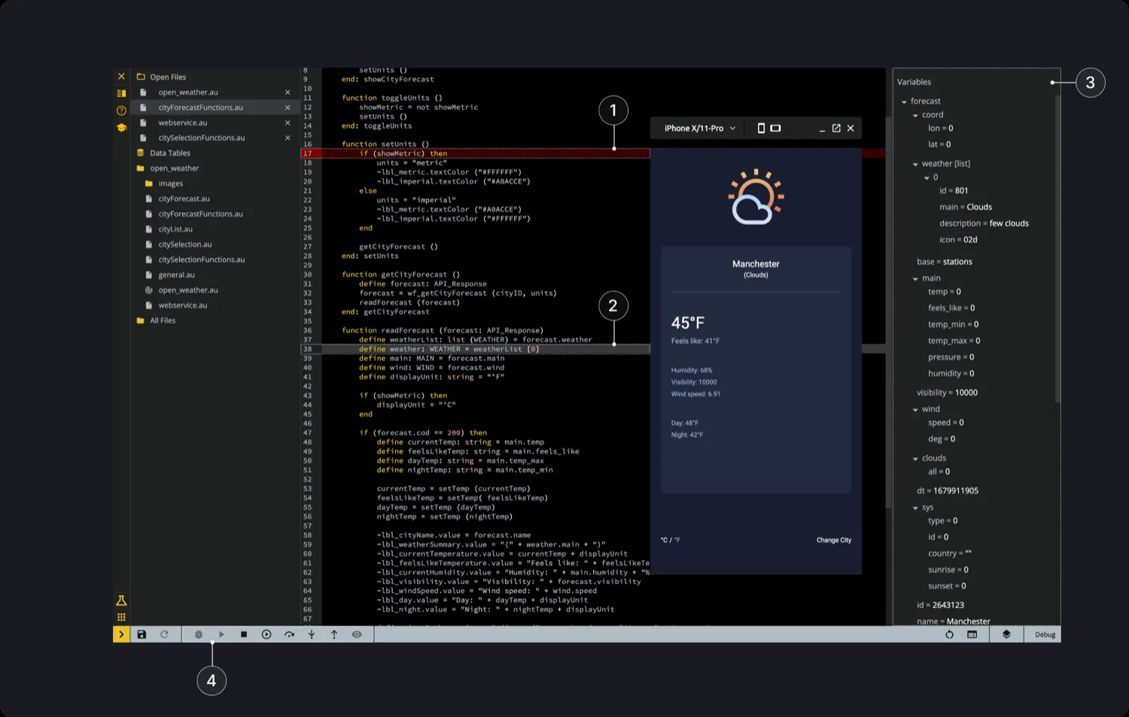Close sidebar with the yellow X icon
1129x717 pixels.
121,77
